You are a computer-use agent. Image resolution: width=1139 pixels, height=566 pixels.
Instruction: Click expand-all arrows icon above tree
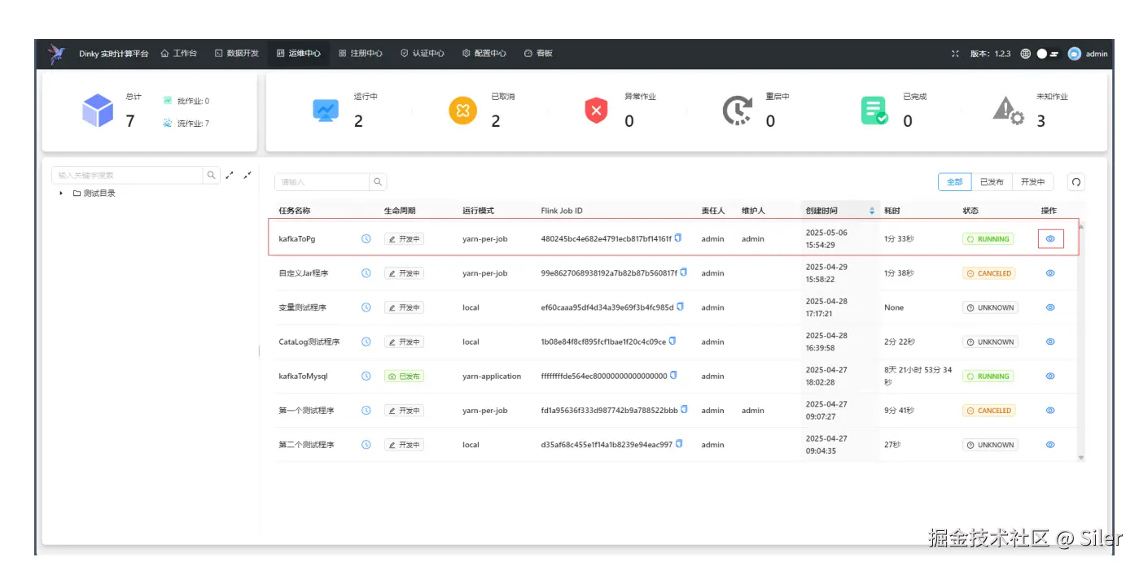click(x=230, y=174)
